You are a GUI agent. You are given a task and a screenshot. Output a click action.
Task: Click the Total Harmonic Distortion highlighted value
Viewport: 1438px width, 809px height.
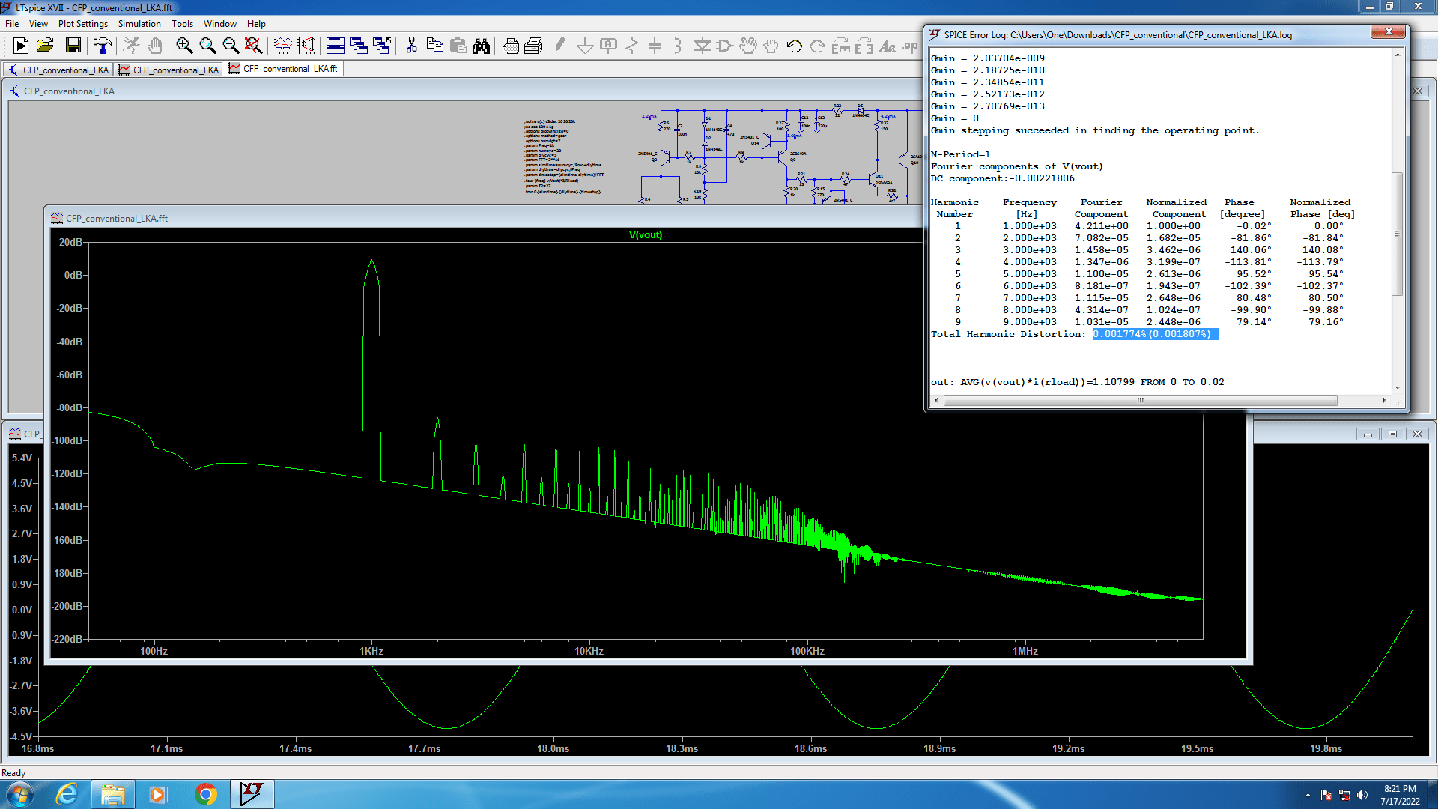coord(1154,334)
